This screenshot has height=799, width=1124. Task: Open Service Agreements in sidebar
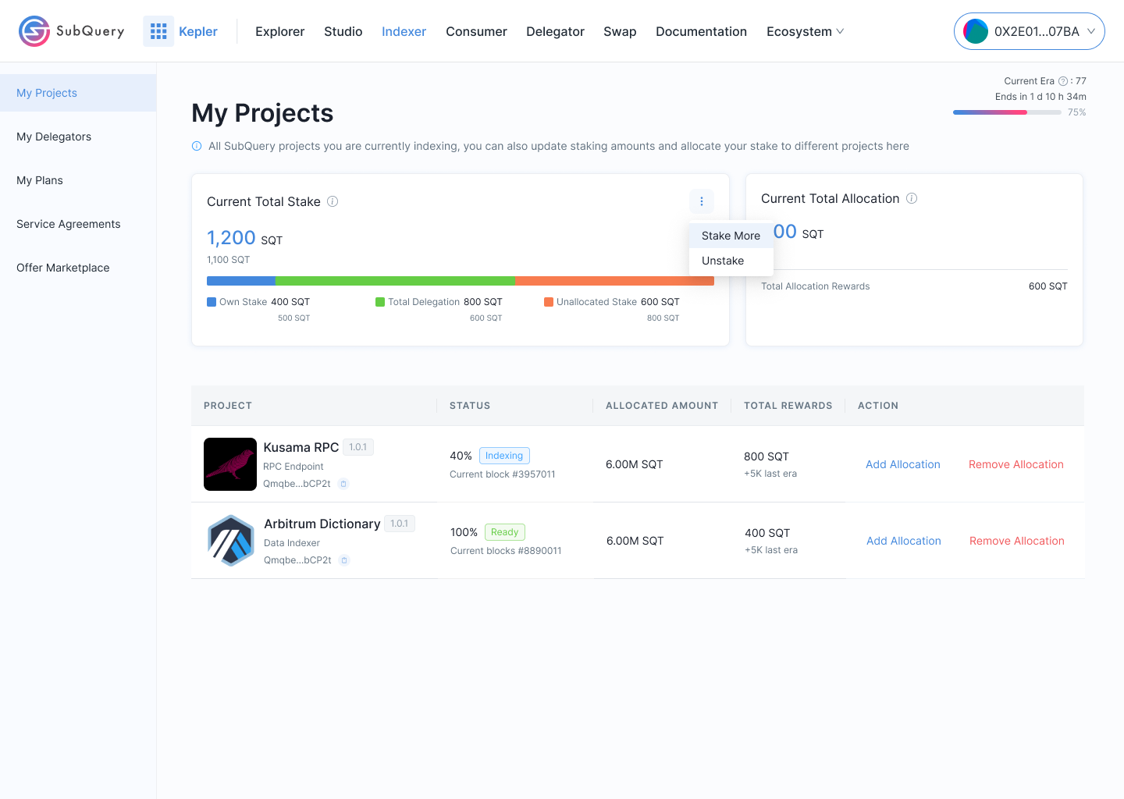point(78,224)
